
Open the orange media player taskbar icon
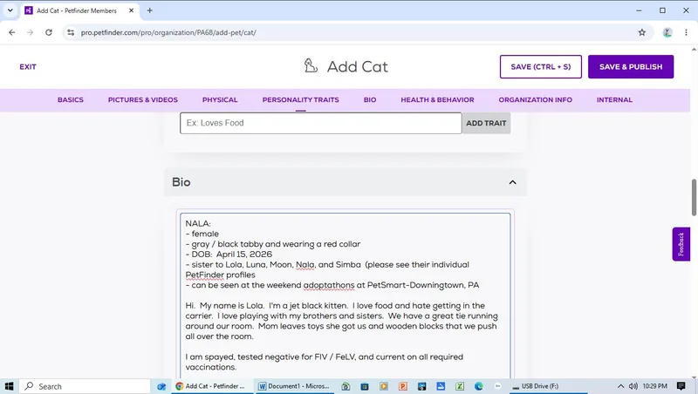pyautogui.click(x=384, y=386)
